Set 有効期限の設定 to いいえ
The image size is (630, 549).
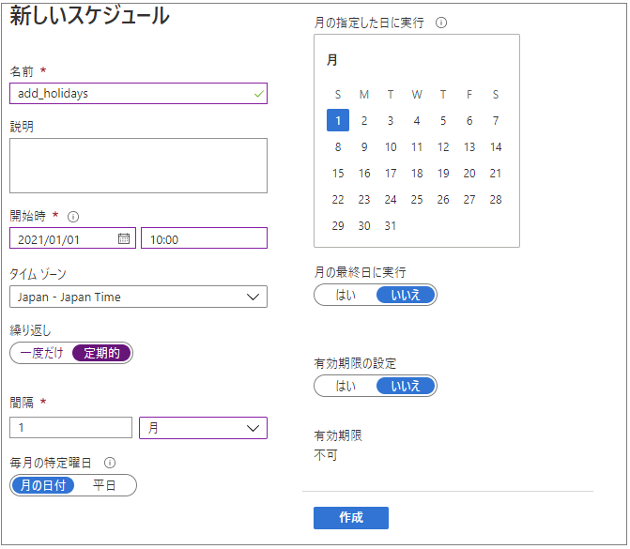[x=406, y=386]
